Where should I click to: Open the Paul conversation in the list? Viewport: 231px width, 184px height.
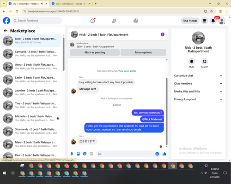[x=31, y=155]
